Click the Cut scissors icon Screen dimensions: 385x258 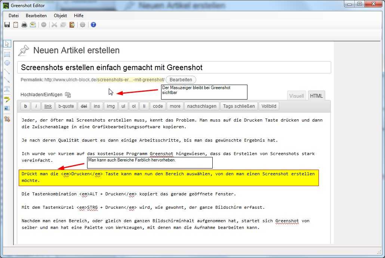coord(54,25)
